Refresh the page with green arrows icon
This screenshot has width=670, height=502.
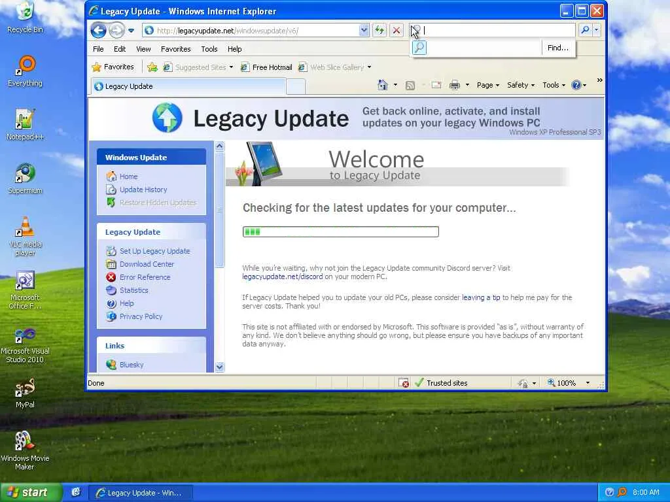379,30
